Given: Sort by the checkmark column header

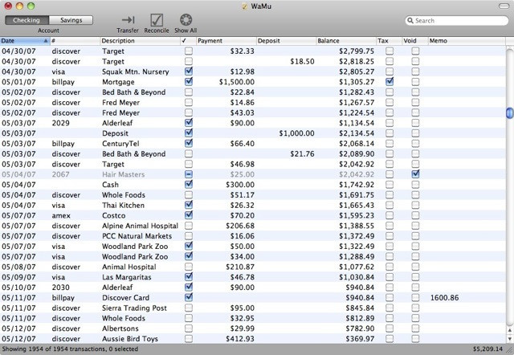Looking at the screenshot, I should 188,41.
